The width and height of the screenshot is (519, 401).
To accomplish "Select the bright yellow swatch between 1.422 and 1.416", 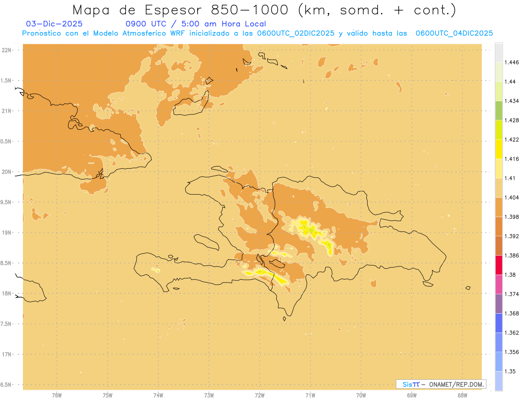I will click(499, 149).
